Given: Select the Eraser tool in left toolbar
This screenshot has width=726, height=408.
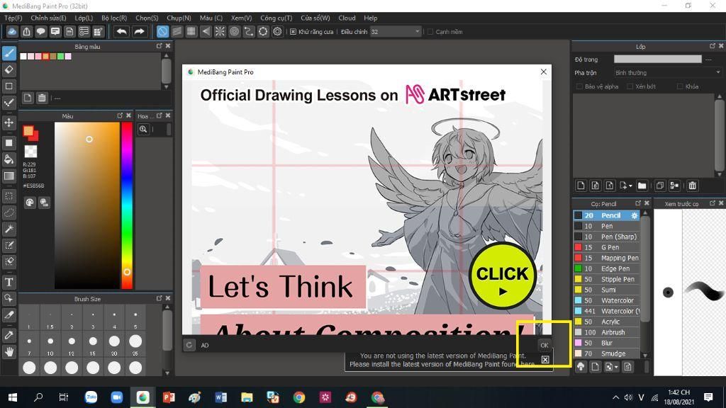Looking at the screenshot, I should point(9,69).
